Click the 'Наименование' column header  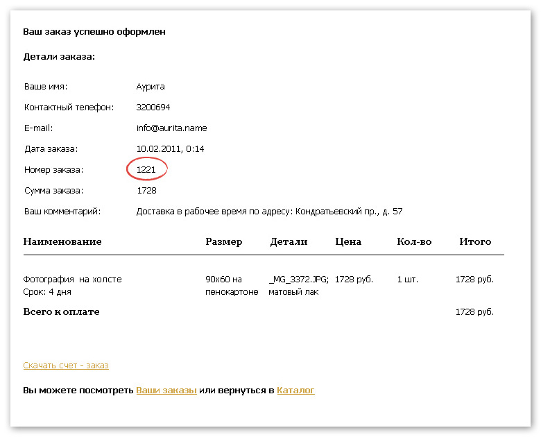click(62, 241)
